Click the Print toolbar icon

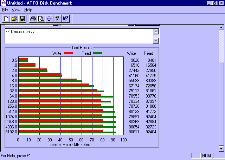(33, 19)
